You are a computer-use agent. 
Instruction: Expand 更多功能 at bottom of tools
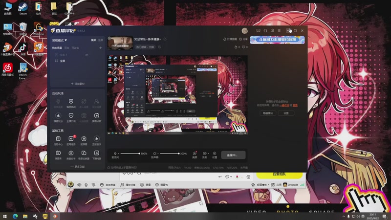click(x=78, y=167)
